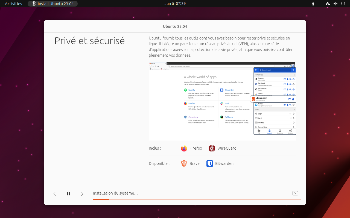Click the installation progress bar

pyautogui.click(x=197, y=199)
